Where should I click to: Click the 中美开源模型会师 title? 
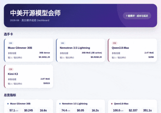pyautogui.click(x=35, y=13)
